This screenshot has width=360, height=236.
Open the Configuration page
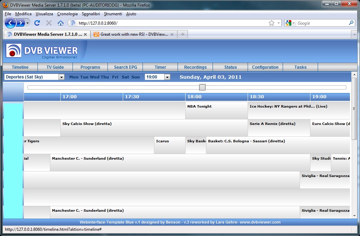coord(265,67)
